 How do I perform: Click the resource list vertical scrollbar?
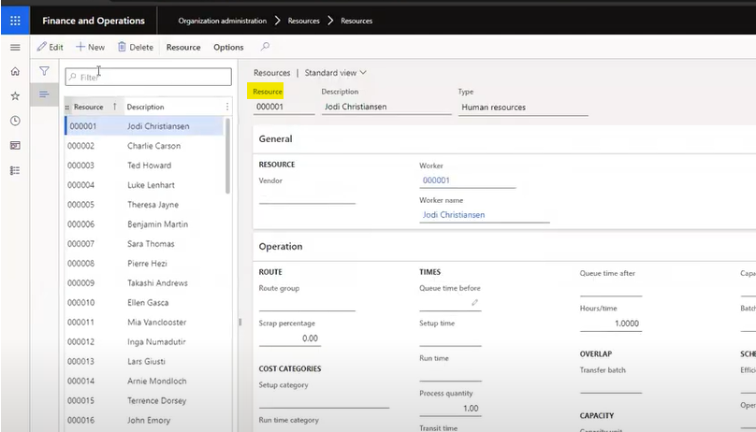[x=227, y=155]
